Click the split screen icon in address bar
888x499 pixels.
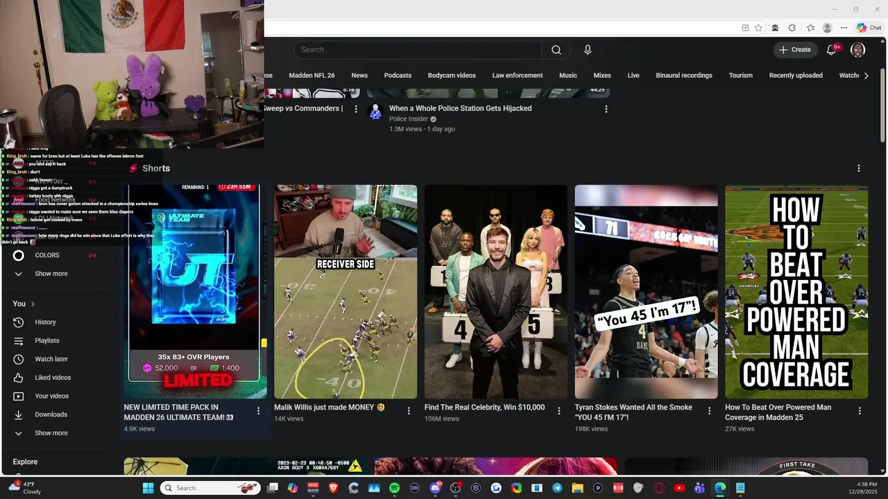pos(745,28)
